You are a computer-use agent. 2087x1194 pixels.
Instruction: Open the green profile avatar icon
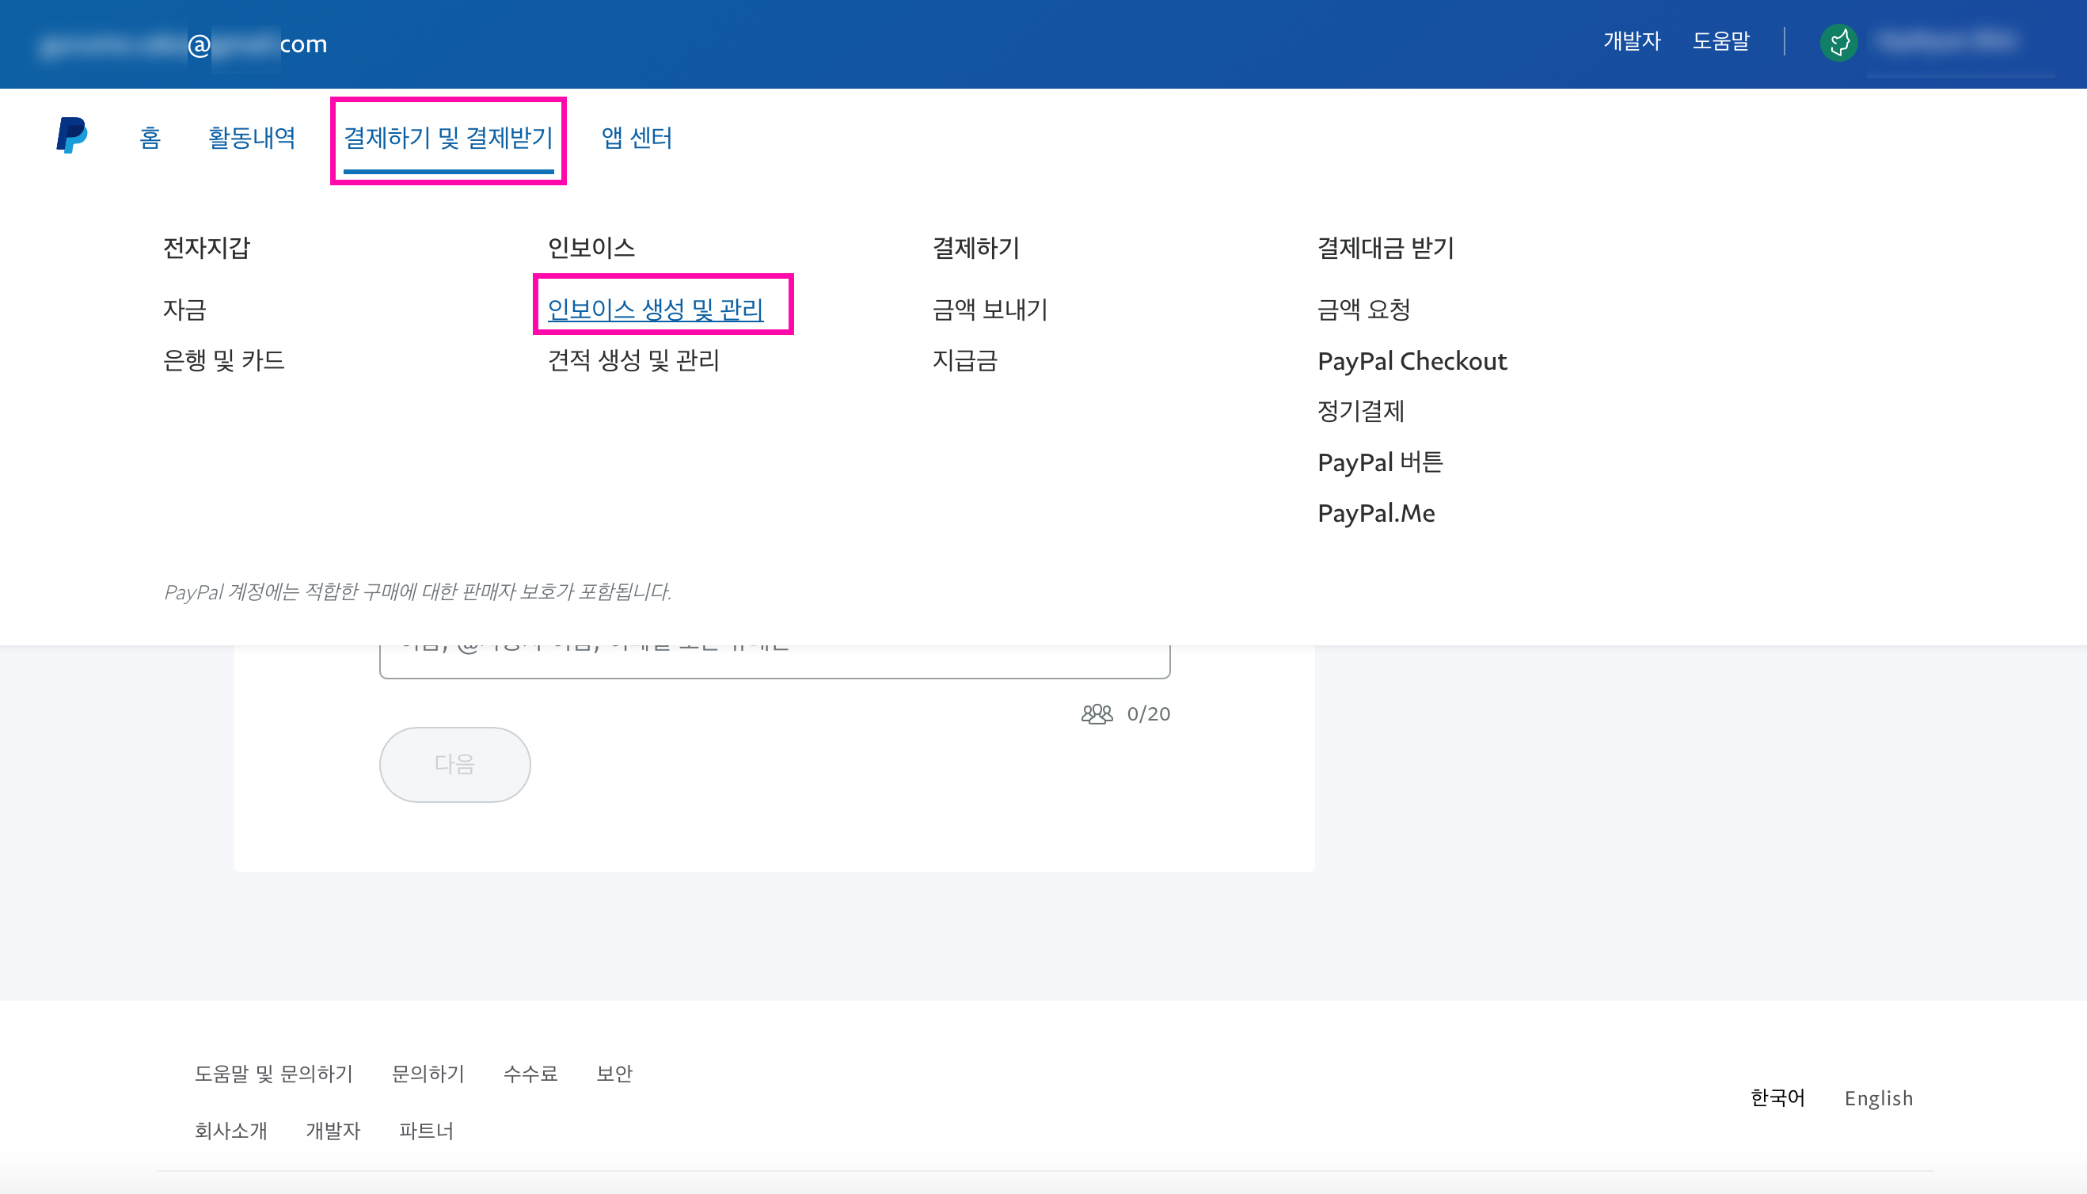[x=1838, y=43]
